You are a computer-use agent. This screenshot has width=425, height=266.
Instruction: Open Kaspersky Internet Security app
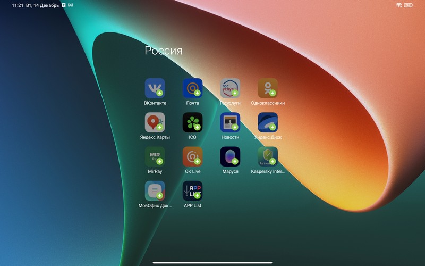pyautogui.click(x=268, y=157)
